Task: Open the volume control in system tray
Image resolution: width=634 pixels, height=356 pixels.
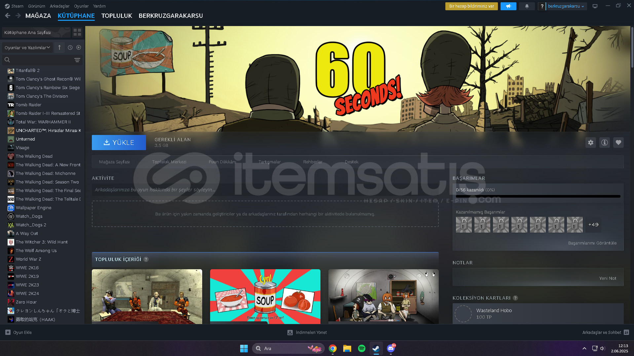Action: point(602,348)
